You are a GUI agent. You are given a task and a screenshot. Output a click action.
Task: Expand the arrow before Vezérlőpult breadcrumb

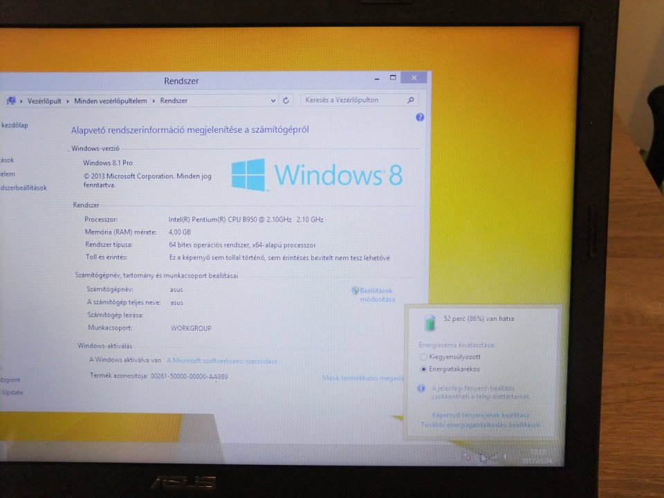coord(21,101)
